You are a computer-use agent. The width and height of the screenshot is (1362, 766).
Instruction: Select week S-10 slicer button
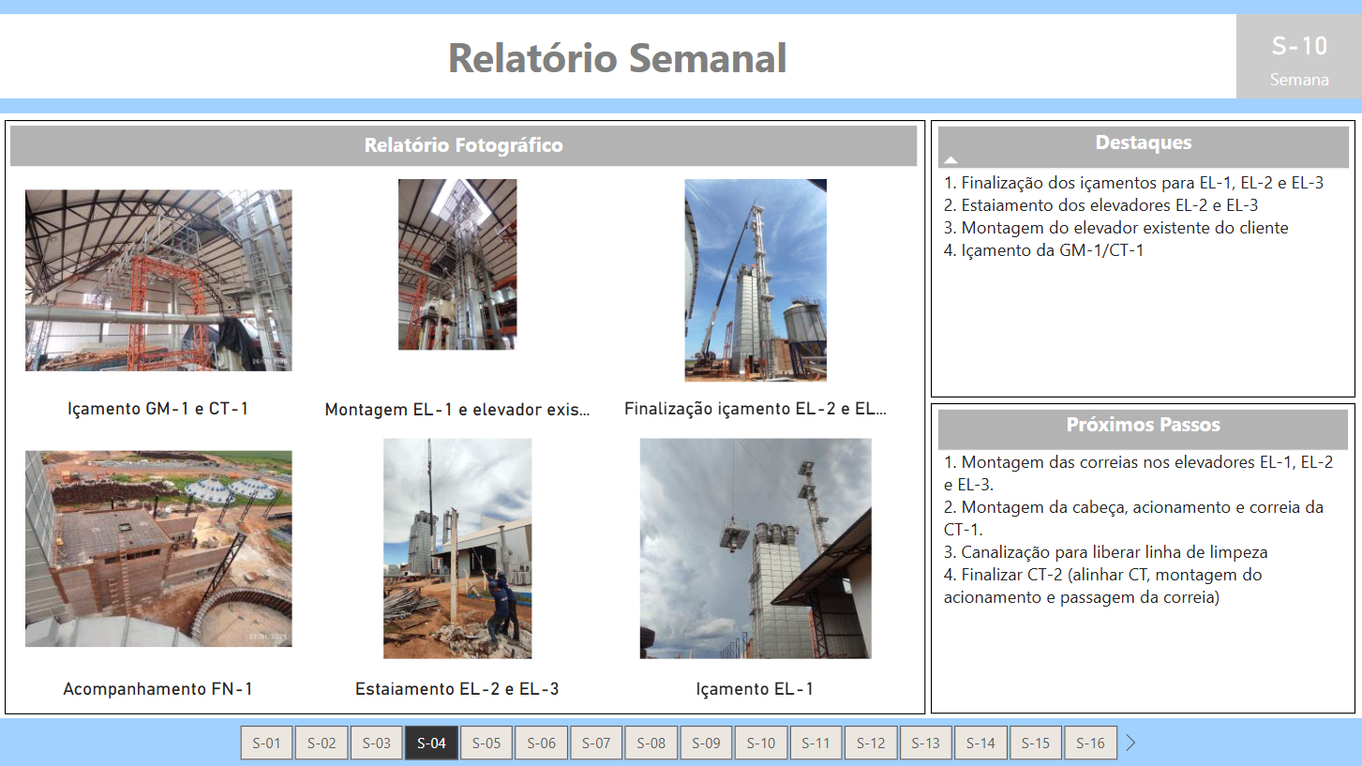[x=761, y=743]
